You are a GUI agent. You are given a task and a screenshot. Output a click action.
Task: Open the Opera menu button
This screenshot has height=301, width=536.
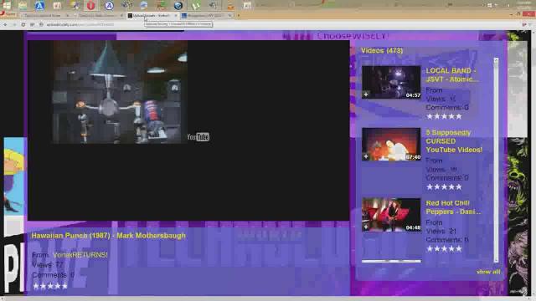click(8, 15)
